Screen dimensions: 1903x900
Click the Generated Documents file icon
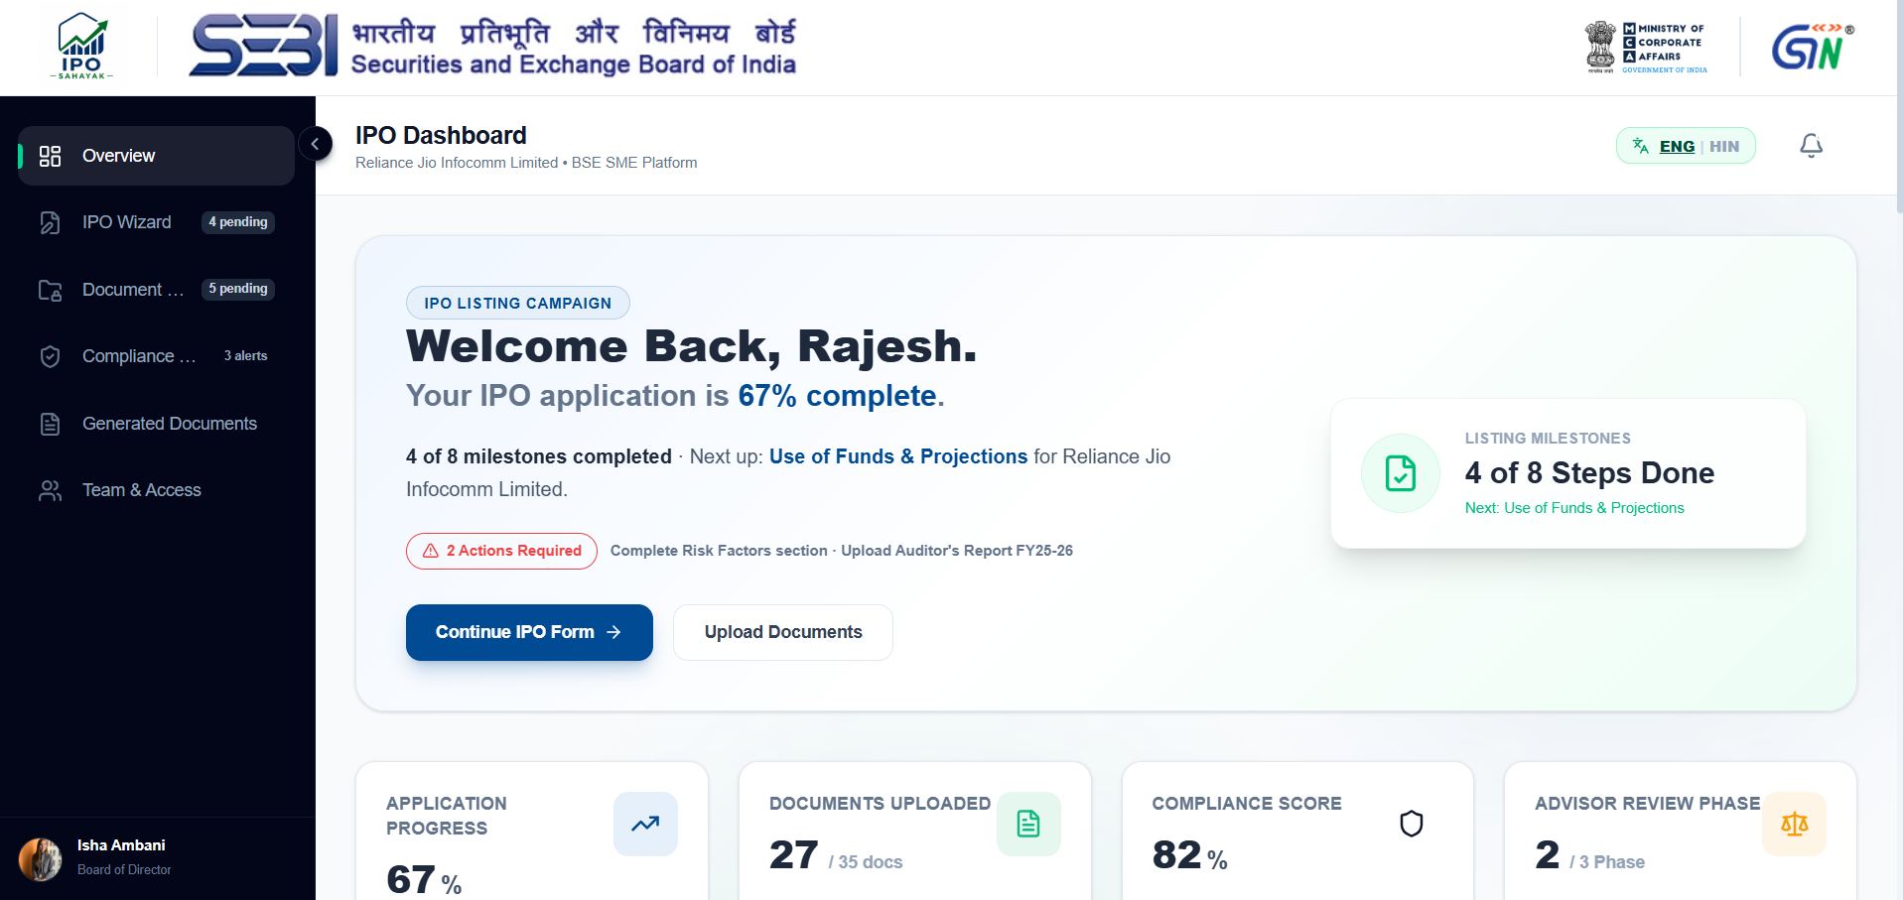pos(50,424)
